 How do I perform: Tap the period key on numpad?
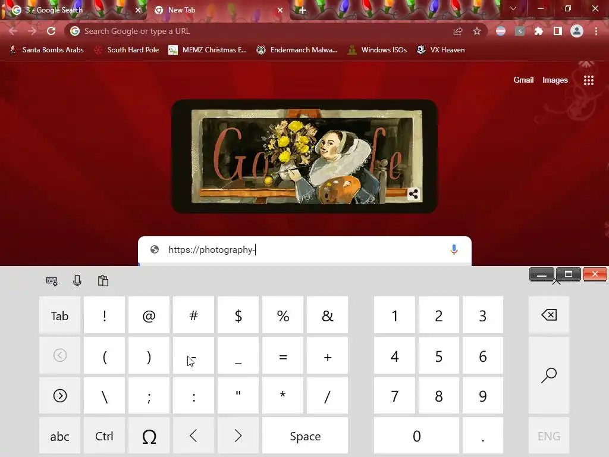pos(483,436)
